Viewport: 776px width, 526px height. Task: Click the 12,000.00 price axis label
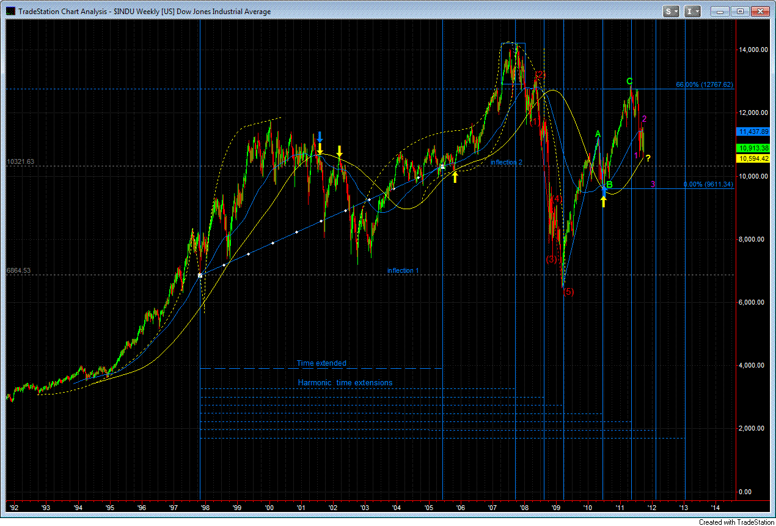(x=753, y=113)
